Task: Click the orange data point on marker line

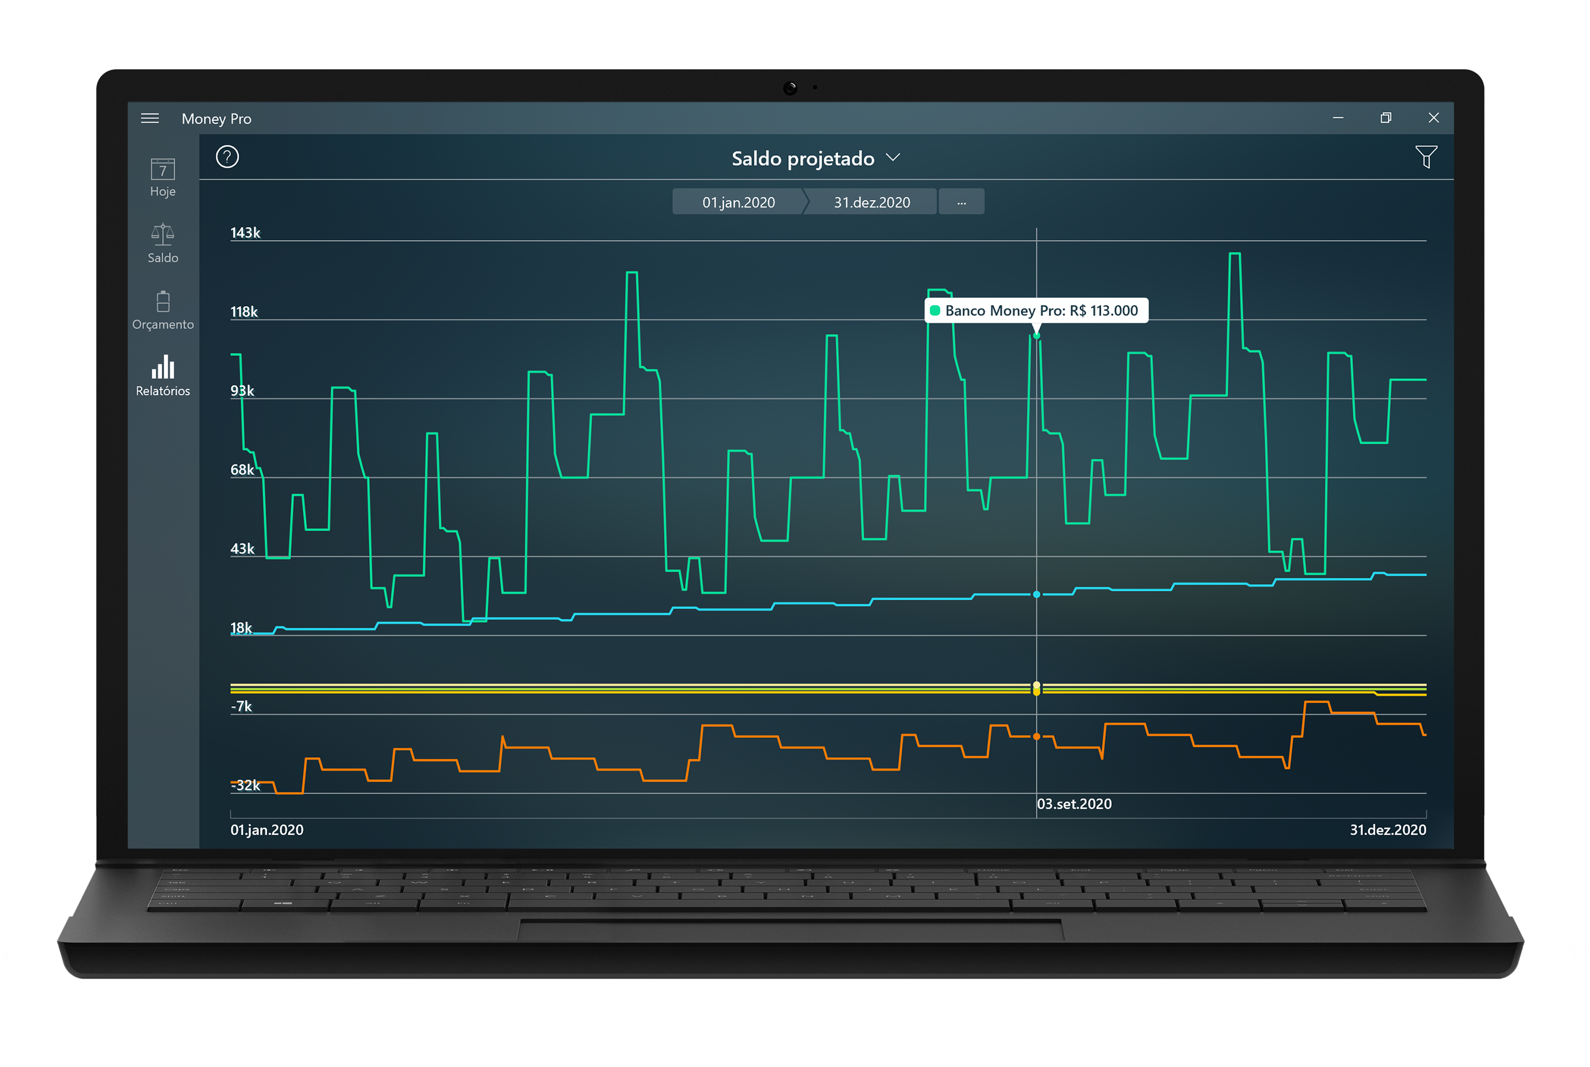Action: coord(1036,736)
